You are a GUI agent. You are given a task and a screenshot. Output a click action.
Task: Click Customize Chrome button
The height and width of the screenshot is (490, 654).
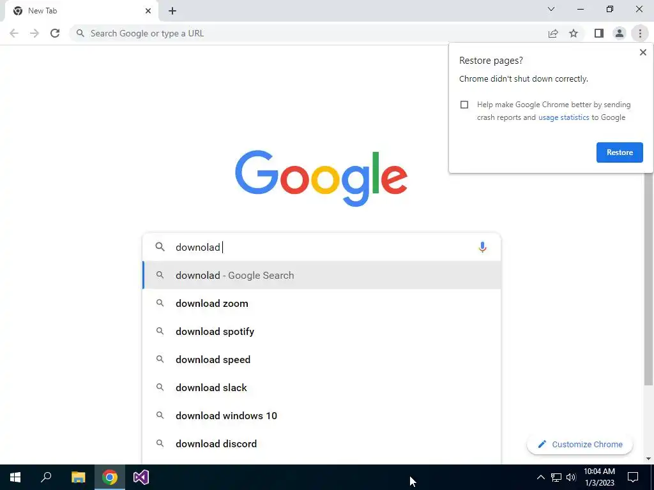pos(580,445)
